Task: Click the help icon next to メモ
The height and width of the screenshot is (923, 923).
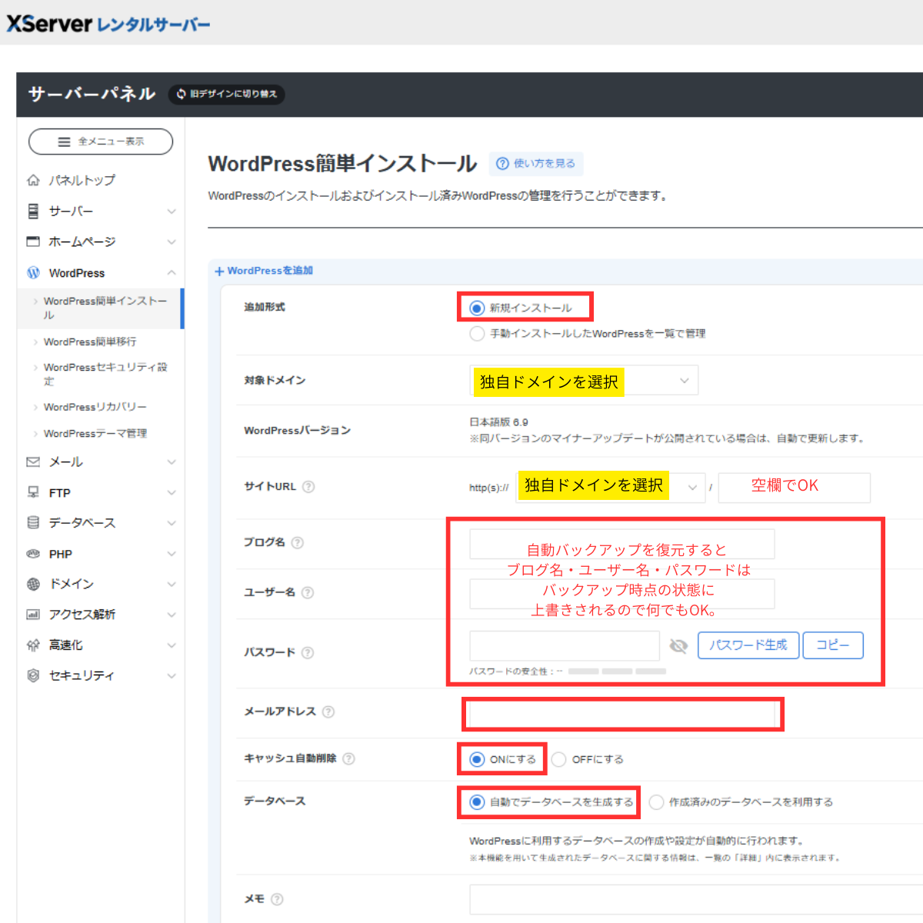Action: point(277,899)
